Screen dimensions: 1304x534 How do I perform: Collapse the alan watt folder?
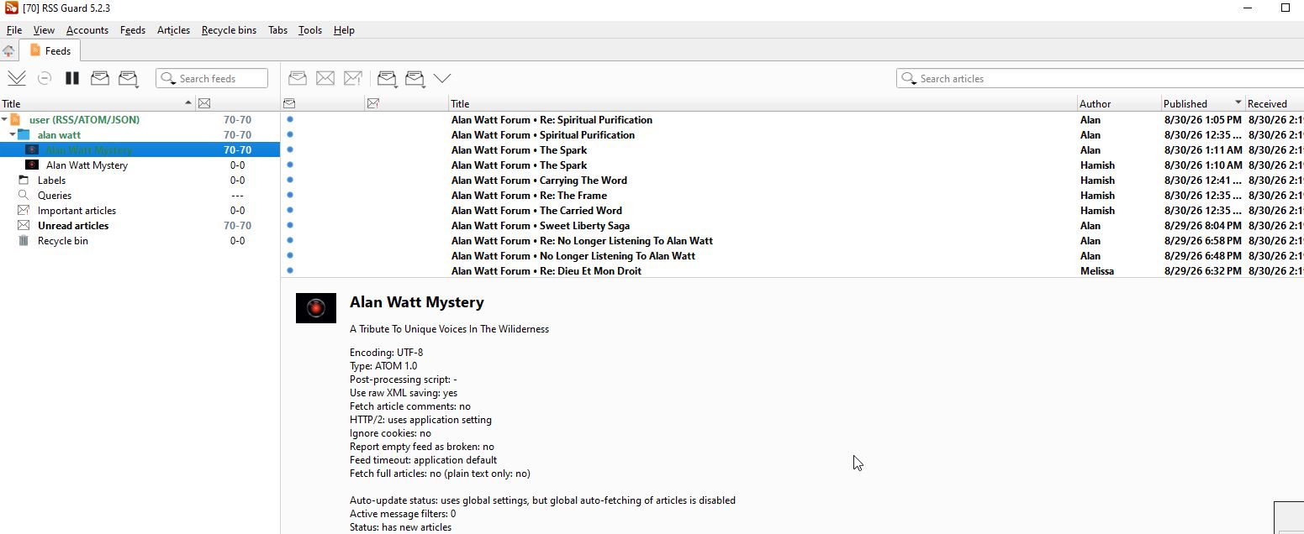click(13, 134)
